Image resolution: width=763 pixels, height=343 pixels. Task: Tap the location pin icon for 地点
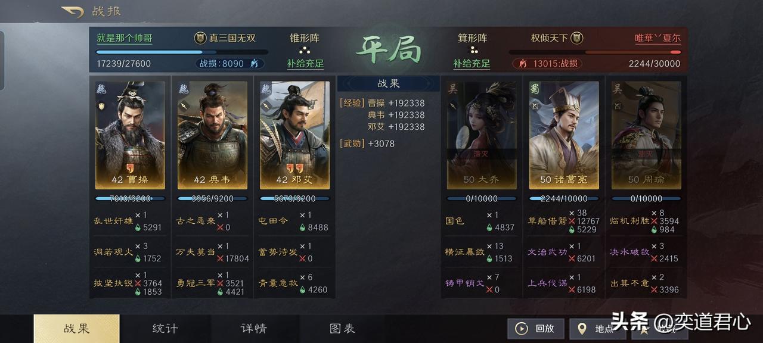coord(581,328)
